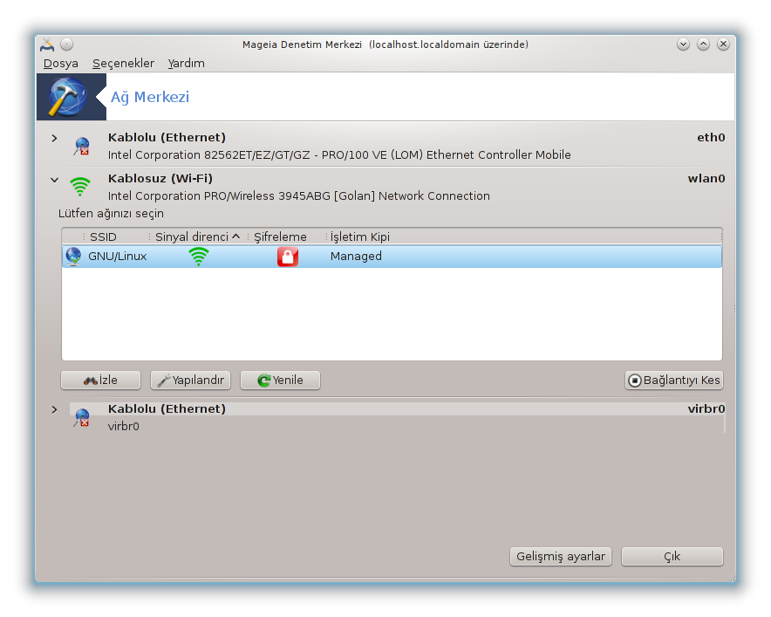Click the bold virbr0 label on the right

point(706,409)
